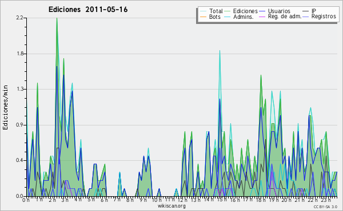Click the y-axis value 0.4

pyautogui.click(x=20, y=160)
